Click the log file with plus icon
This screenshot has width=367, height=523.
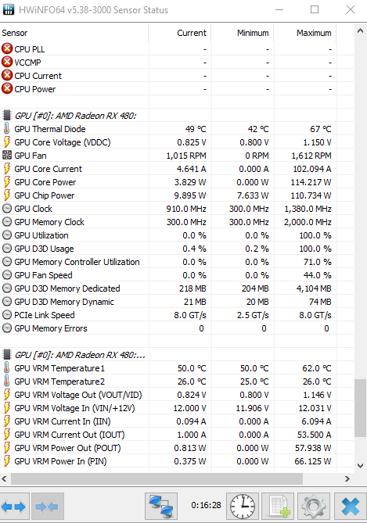point(278,506)
